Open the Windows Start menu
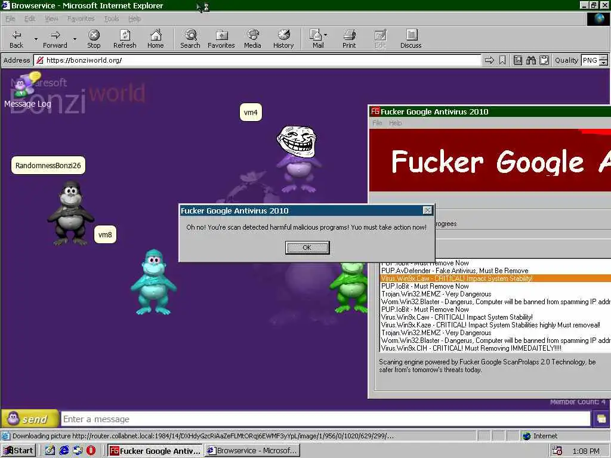611x458 pixels. [18, 451]
